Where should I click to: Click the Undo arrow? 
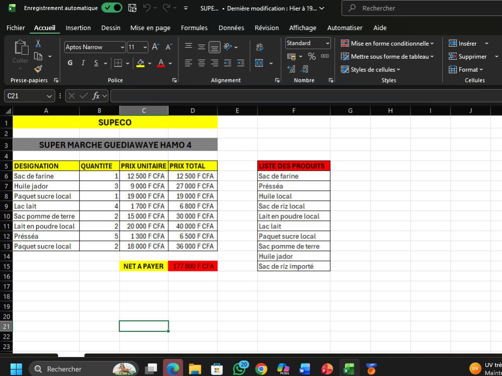point(147,8)
